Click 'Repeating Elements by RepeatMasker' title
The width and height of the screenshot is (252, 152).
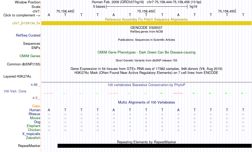[x=146, y=142]
